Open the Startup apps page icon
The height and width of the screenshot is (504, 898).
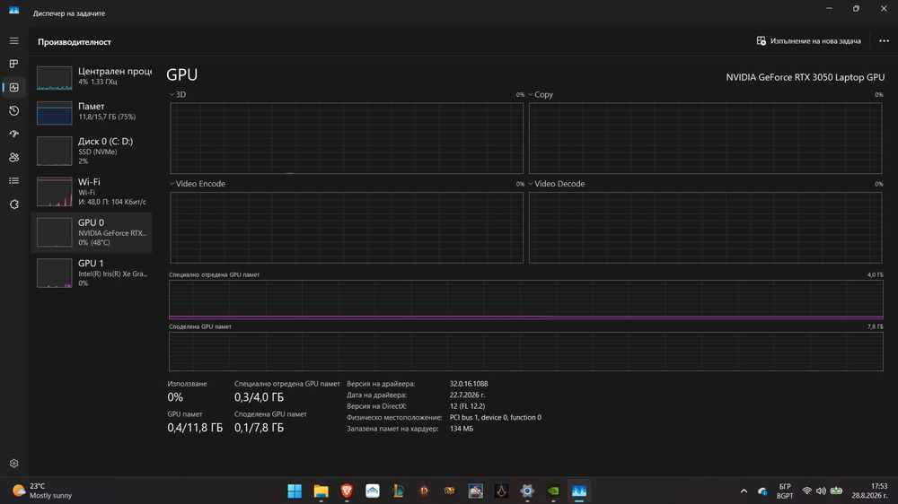point(13,134)
